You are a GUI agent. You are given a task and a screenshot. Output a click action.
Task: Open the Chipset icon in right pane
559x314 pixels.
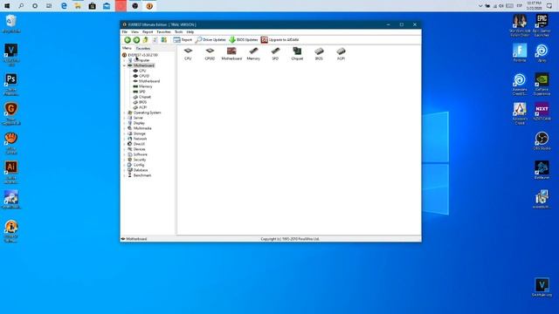click(x=297, y=54)
